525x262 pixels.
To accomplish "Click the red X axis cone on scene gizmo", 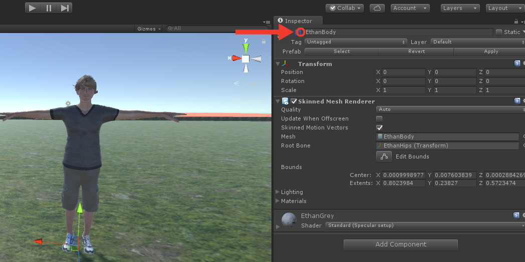I will pos(236,58).
